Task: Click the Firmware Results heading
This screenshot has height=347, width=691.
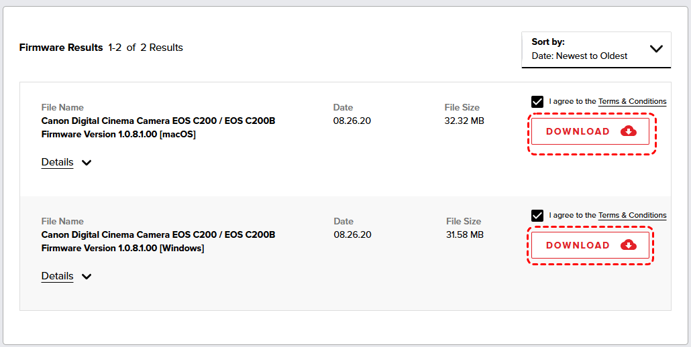Action: tap(61, 48)
